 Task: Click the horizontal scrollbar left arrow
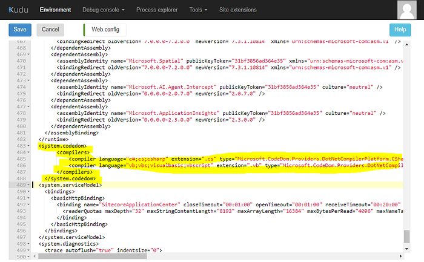[35, 256]
